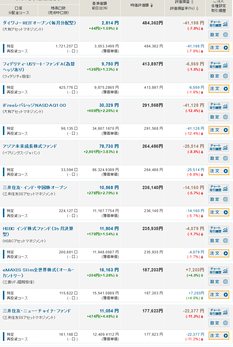Viewport: 233px width, 347px height.
Task: Open settings for フィデリティ・USリート・ファンド
Action: [x=219, y=76]
